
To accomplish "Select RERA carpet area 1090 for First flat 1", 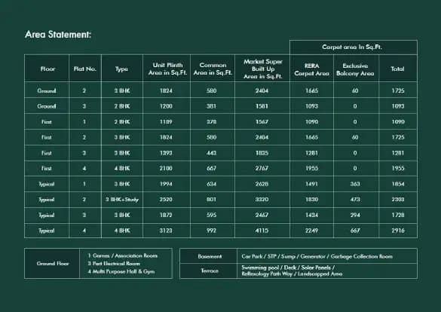I will point(311,121).
